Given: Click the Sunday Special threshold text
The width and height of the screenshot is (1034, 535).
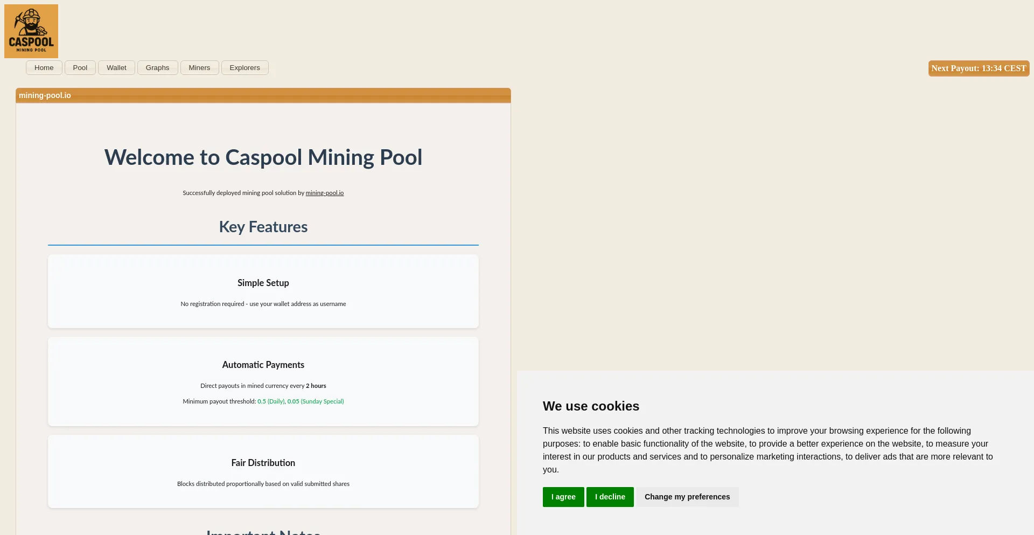Looking at the screenshot, I should (316, 401).
